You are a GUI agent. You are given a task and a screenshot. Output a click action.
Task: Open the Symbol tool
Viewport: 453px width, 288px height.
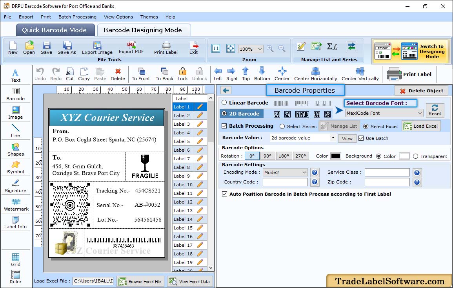tap(16, 168)
